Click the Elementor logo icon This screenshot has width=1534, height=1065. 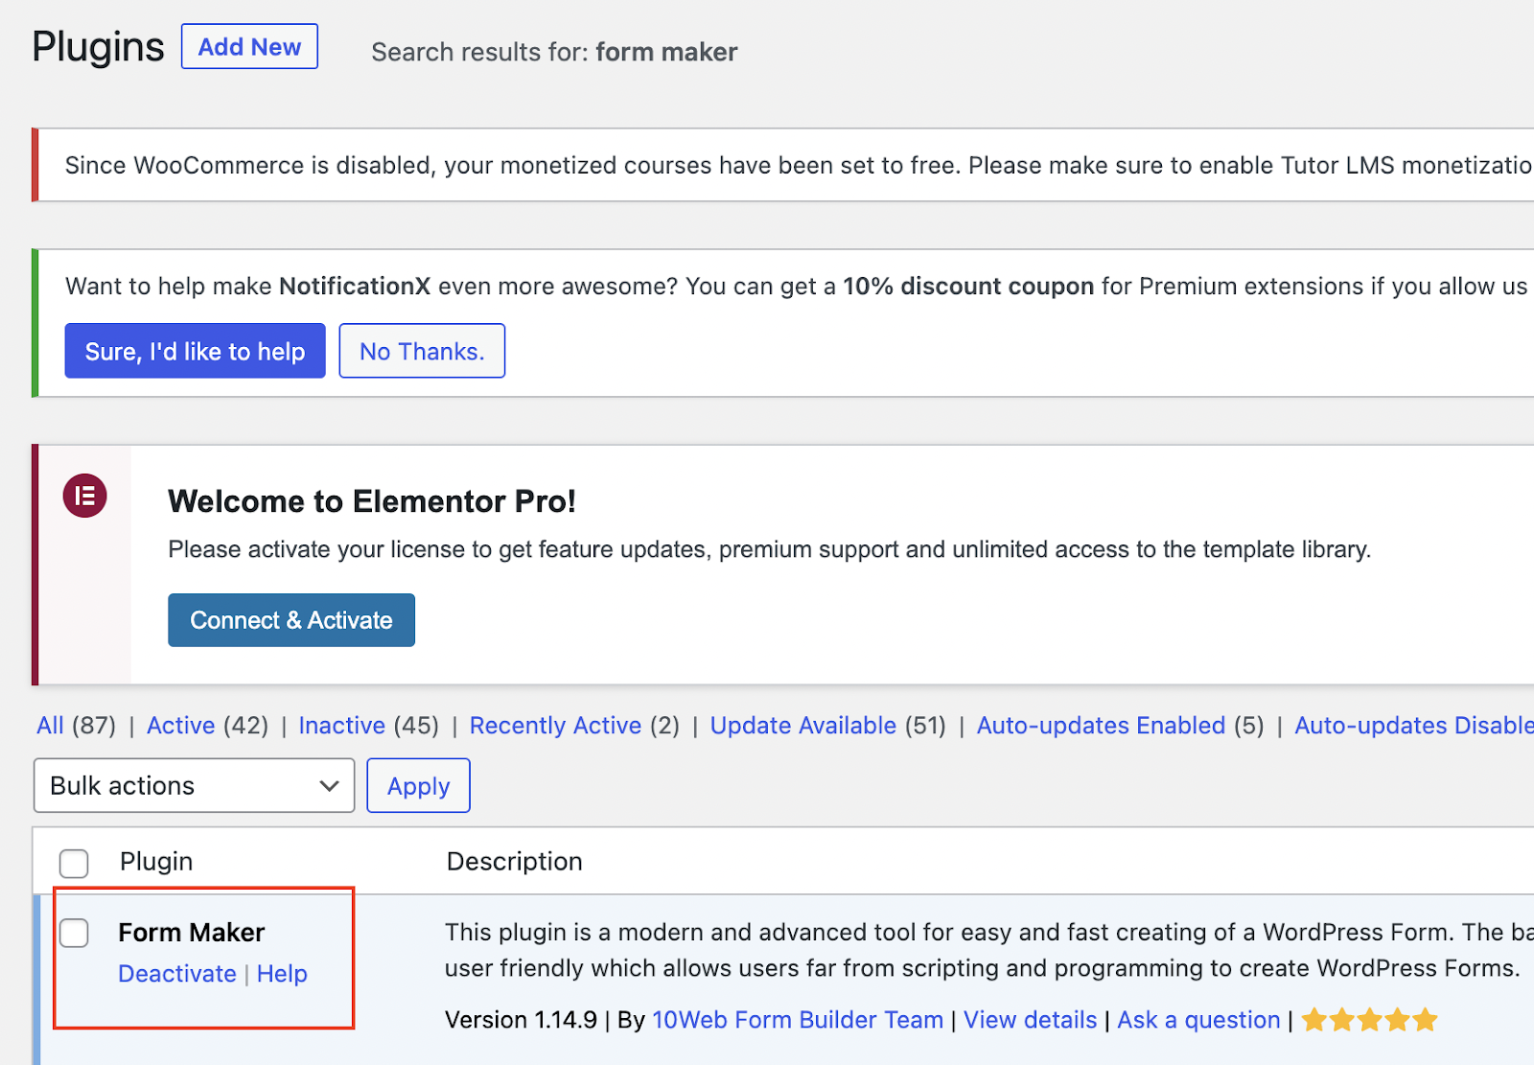(84, 496)
